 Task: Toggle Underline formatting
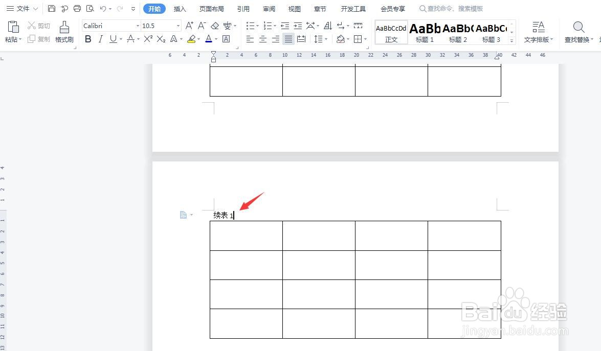click(113, 39)
